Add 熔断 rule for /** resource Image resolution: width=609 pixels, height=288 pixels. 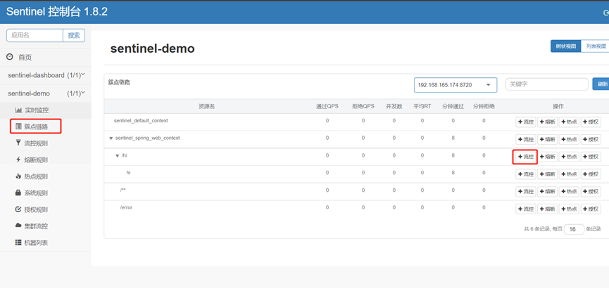(547, 191)
